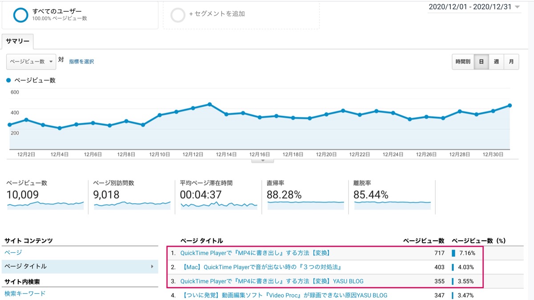The width and height of the screenshot is (534, 300).
Task: Open the サマリー tab
Action: [x=17, y=41]
